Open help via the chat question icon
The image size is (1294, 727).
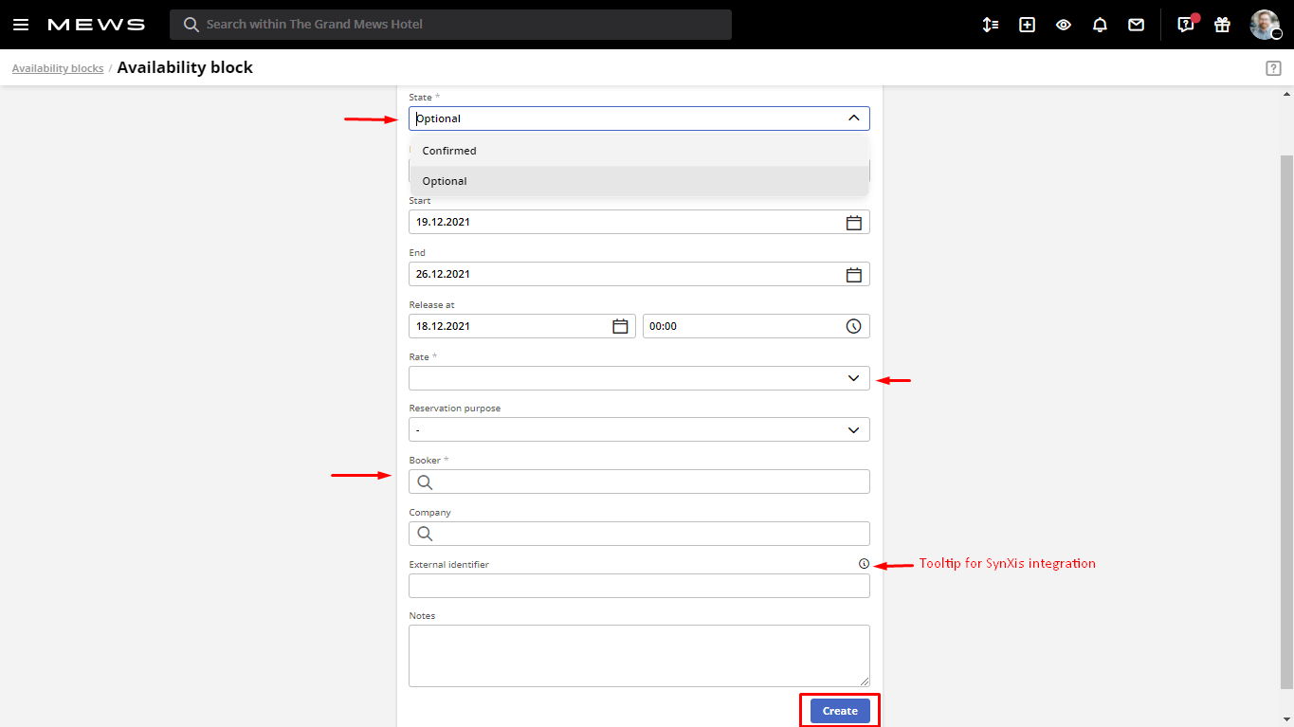pyautogui.click(x=1184, y=24)
